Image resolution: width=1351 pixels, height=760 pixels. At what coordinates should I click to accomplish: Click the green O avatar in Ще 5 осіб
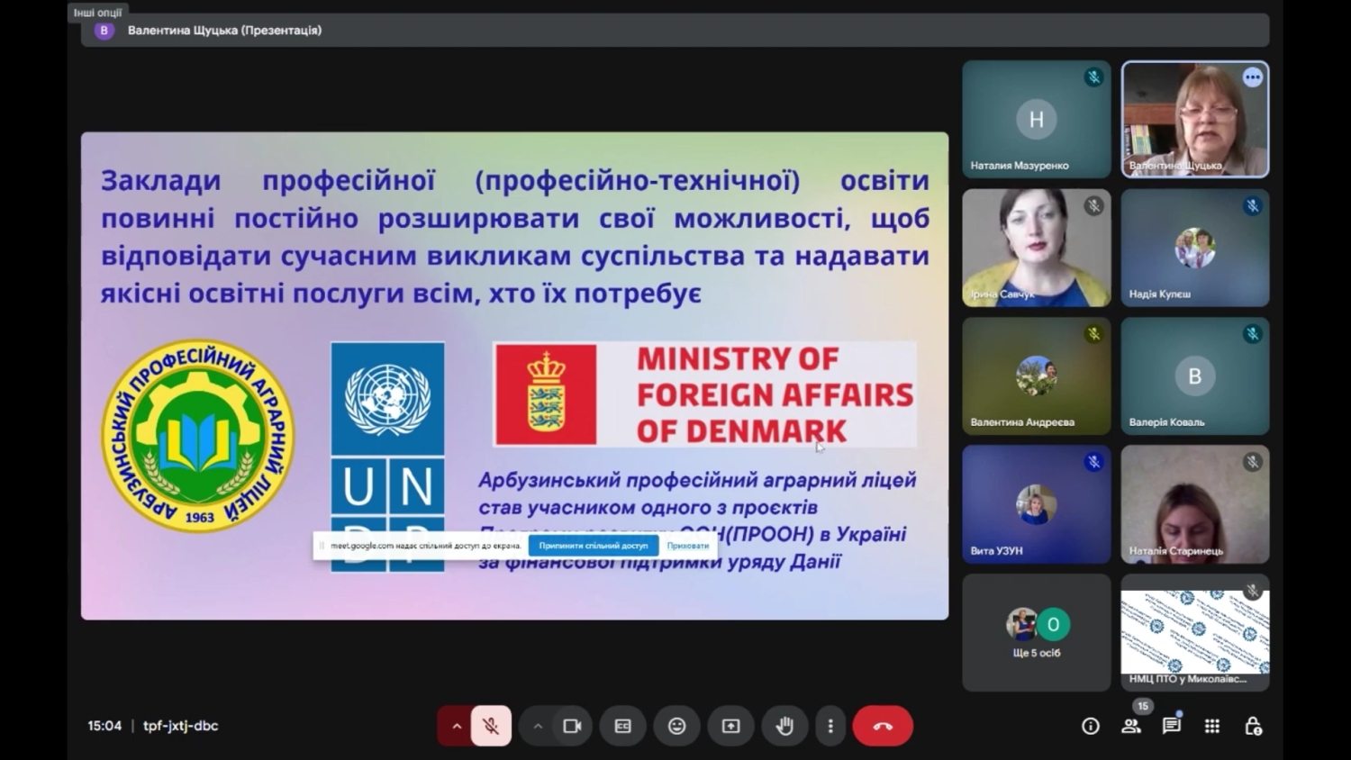click(1053, 624)
